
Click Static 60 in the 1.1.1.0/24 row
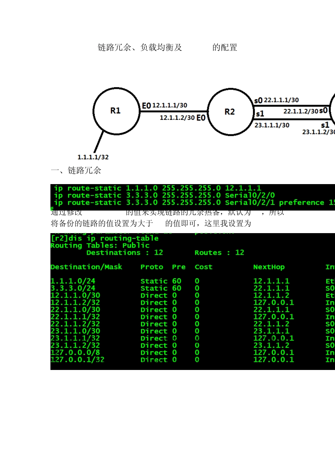(x=161, y=281)
